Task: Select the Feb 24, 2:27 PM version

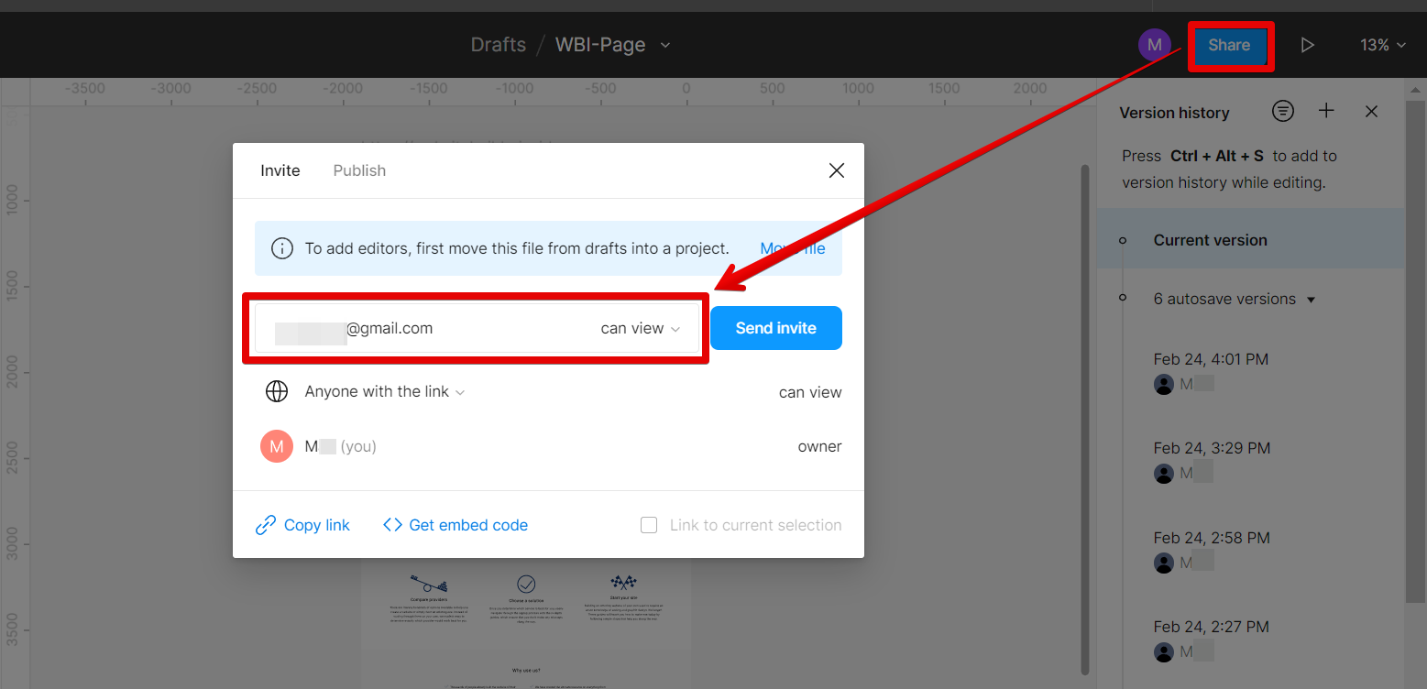Action: click(1211, 627)
